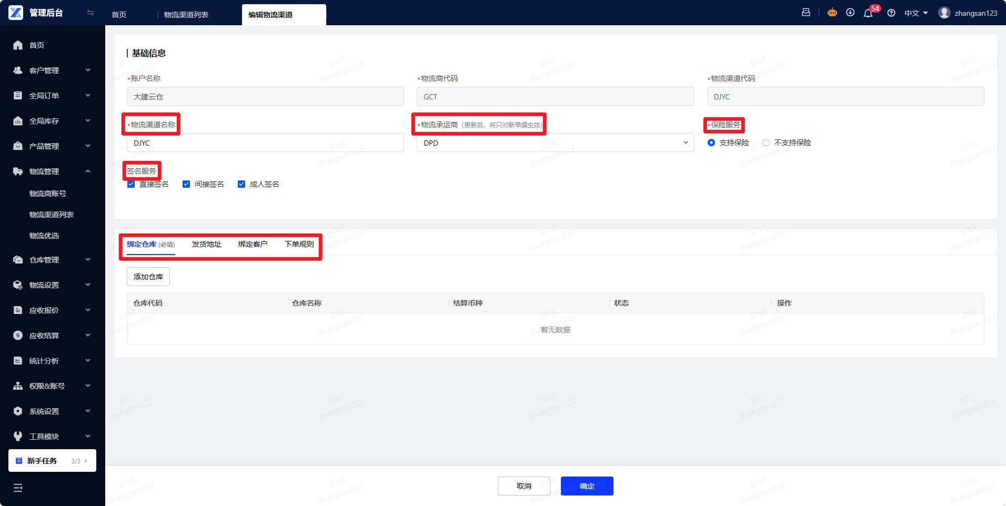Click the 仓库管理 sidebar icon

point(18,260)
